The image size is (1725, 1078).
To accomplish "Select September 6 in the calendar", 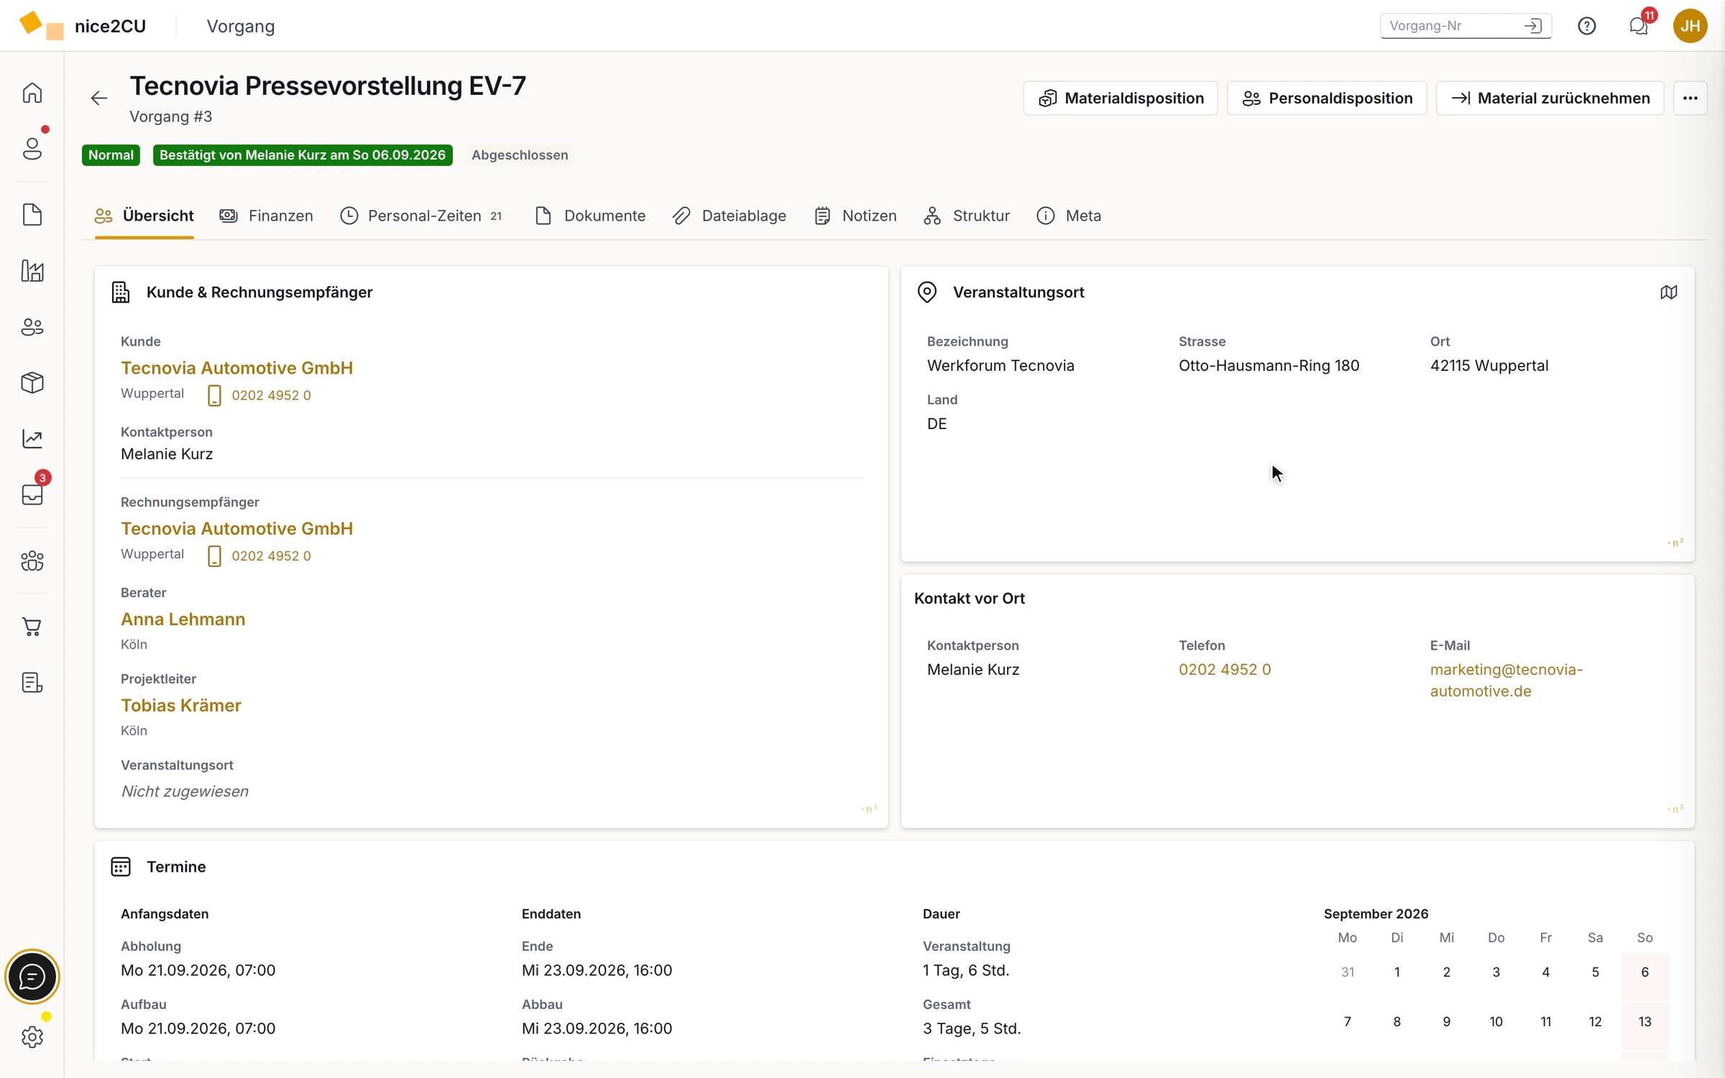I will coord(1644,972).
